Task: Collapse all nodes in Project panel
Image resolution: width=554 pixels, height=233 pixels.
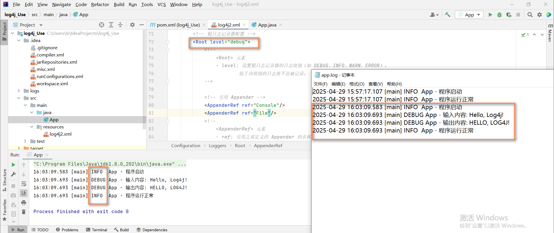Action: 120,25
